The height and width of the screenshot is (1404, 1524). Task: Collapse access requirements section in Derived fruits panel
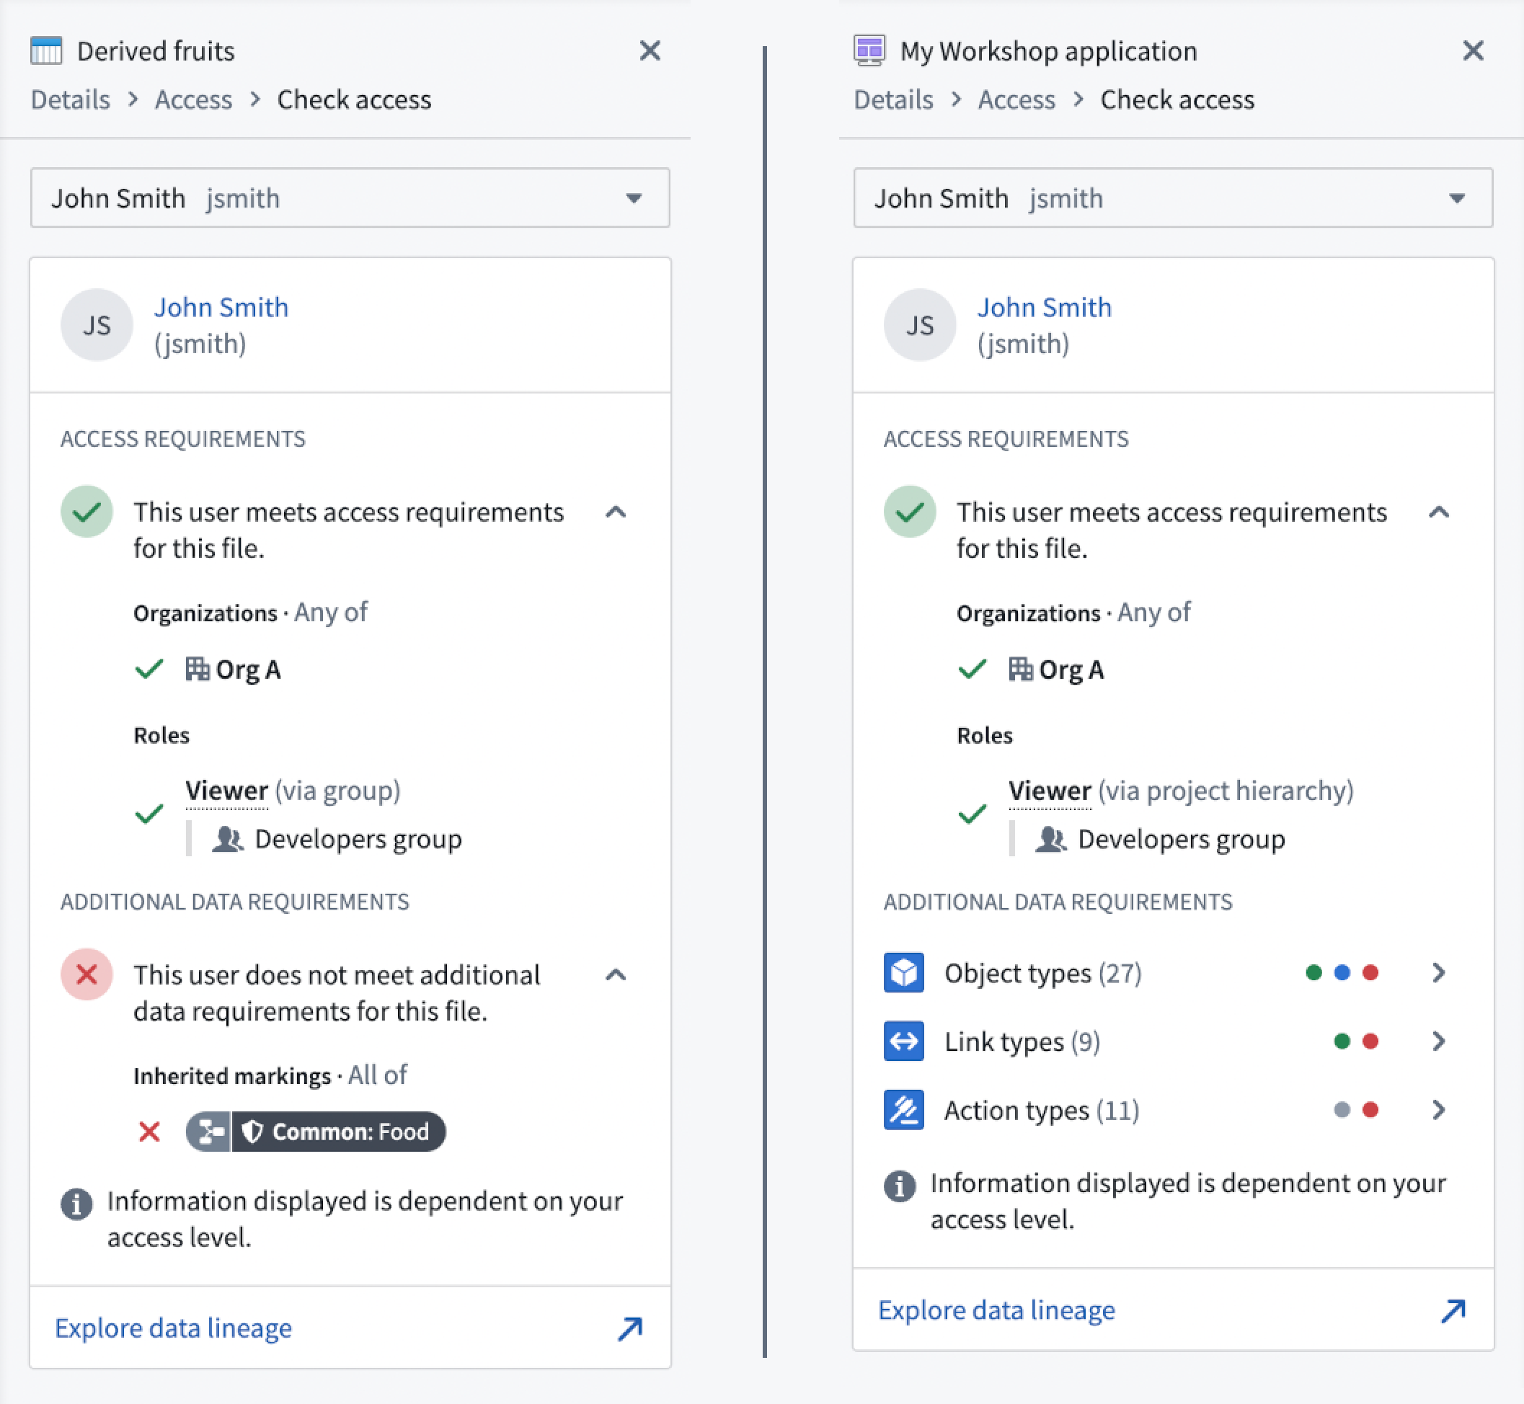[x=616, y=512]
